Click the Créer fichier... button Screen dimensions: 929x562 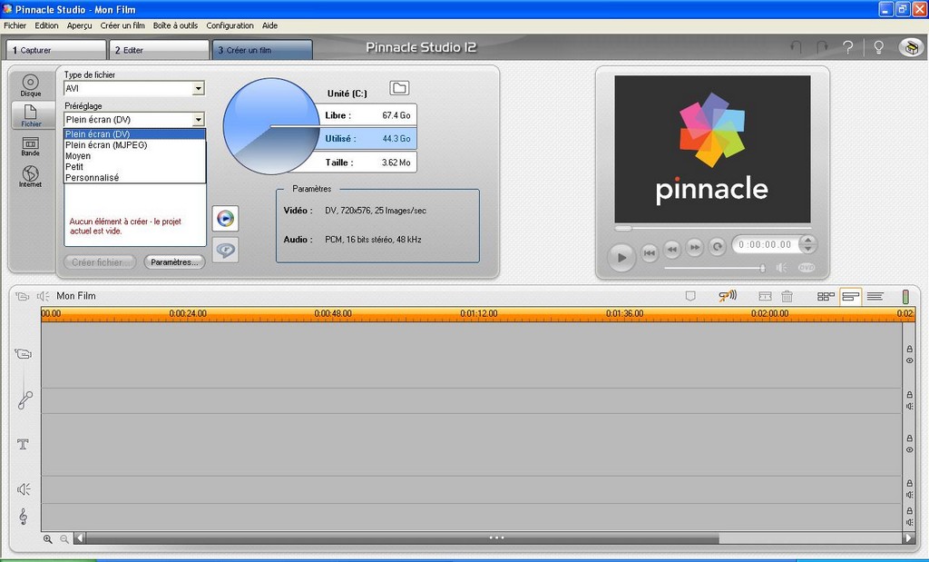pyautogui.click(x=100, y=262)
